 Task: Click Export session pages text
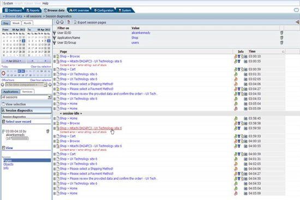pos(92,22)
